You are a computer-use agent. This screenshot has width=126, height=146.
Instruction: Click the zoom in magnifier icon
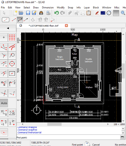pos(123,13)
